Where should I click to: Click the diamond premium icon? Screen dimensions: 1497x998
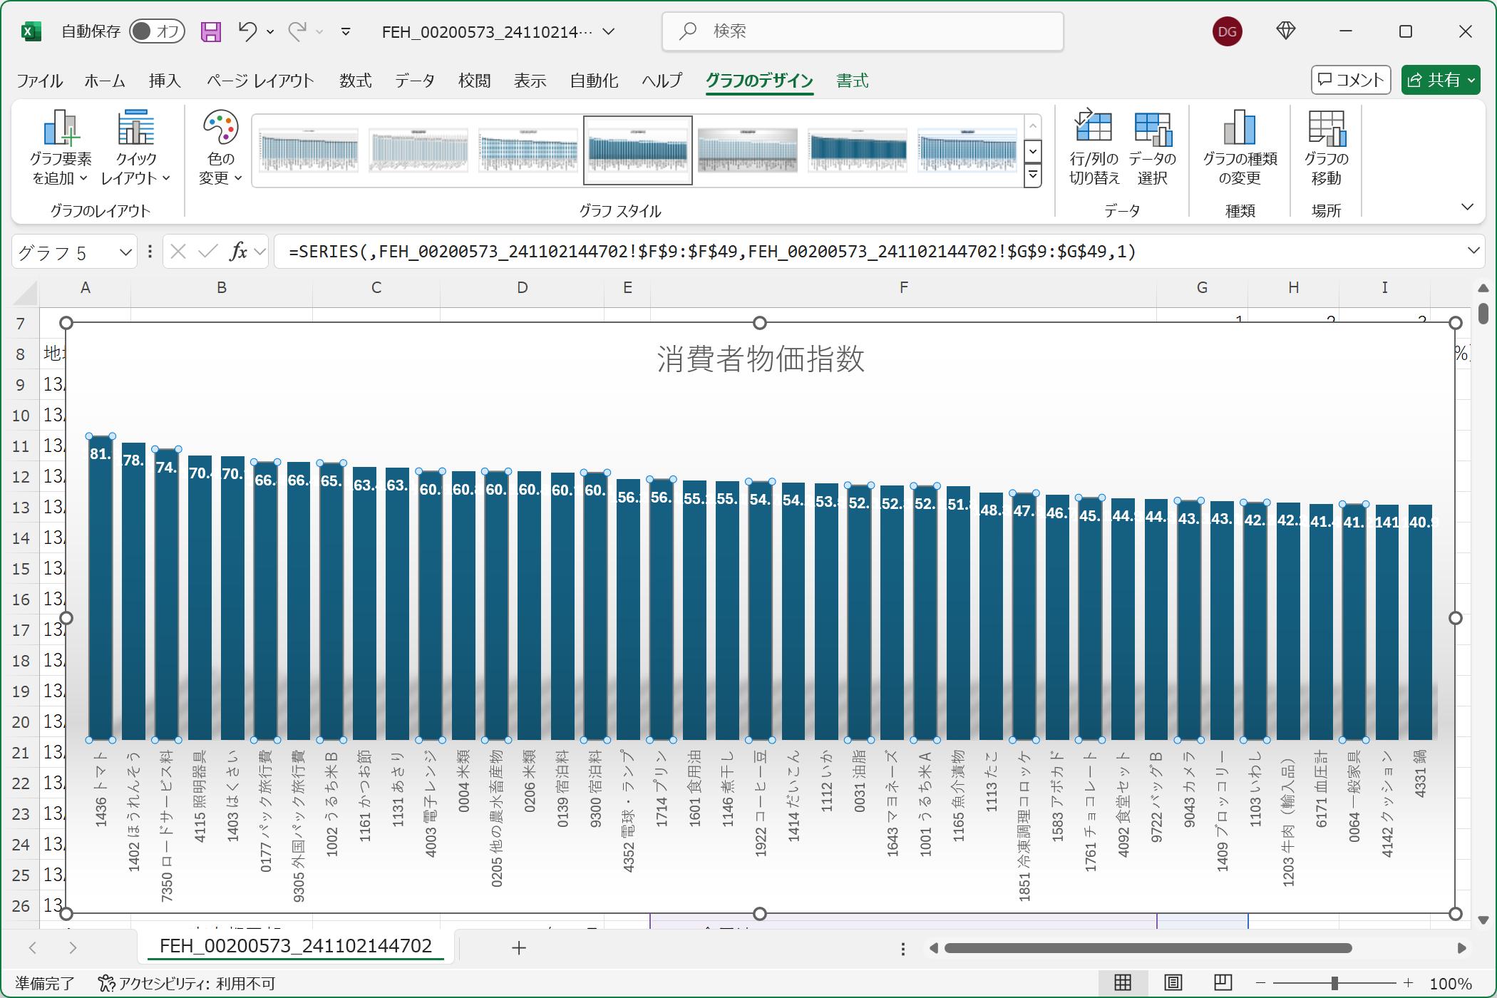tap(1286, 31)
